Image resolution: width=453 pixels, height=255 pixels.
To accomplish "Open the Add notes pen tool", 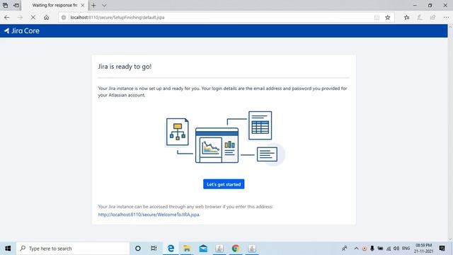I will 420,17.
